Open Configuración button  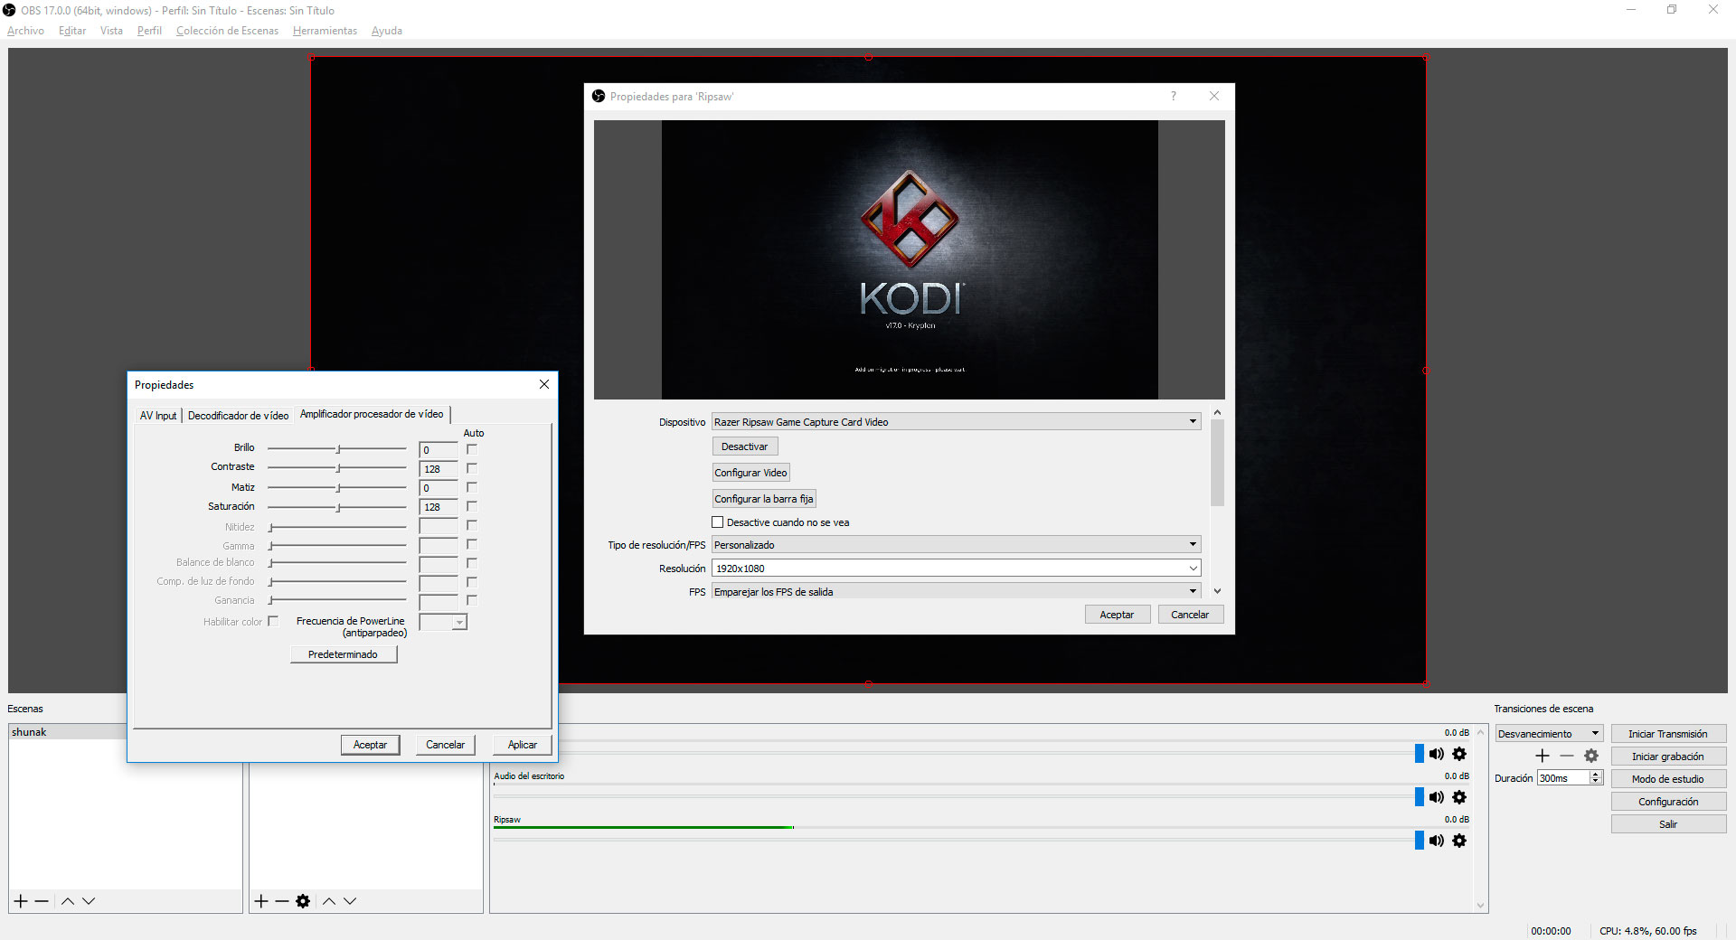pos(1668,802)
